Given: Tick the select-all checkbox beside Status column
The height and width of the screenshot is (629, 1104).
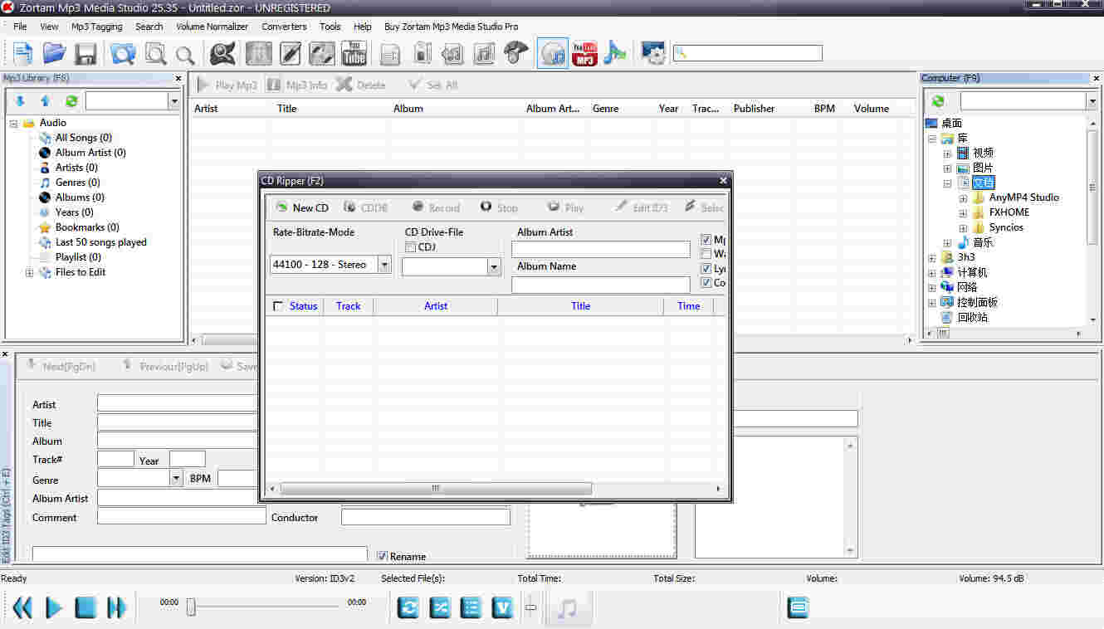Looking at the screenshot, I should click(277, 306).
